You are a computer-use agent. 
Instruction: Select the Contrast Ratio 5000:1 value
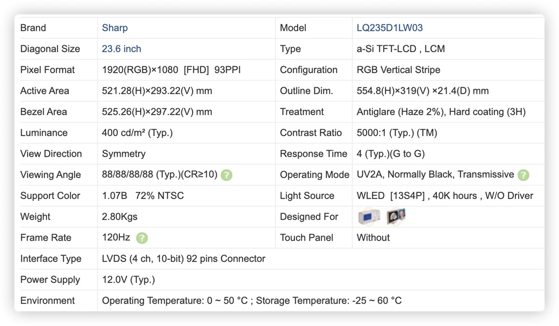397,133
